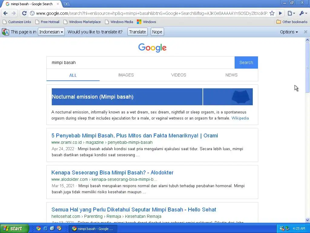Viewport: 310px width, 233px height.
Task: Click the Translate button
Action: (x=137, y=32)
